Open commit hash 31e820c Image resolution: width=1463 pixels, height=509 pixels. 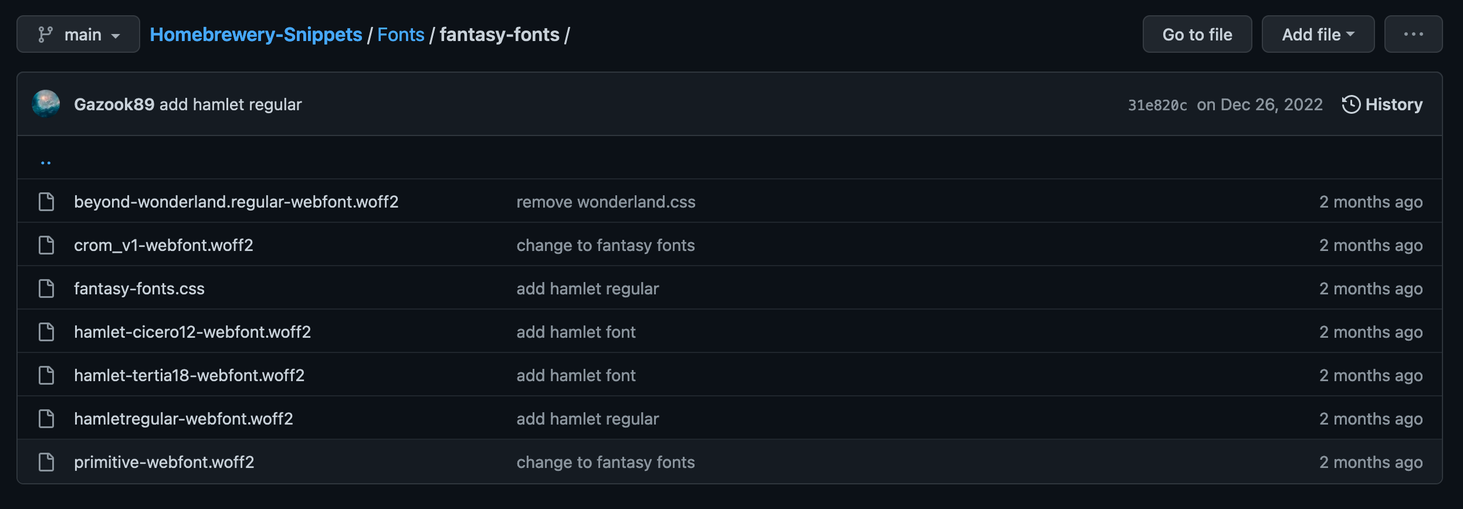click(x=1157, y=105)
